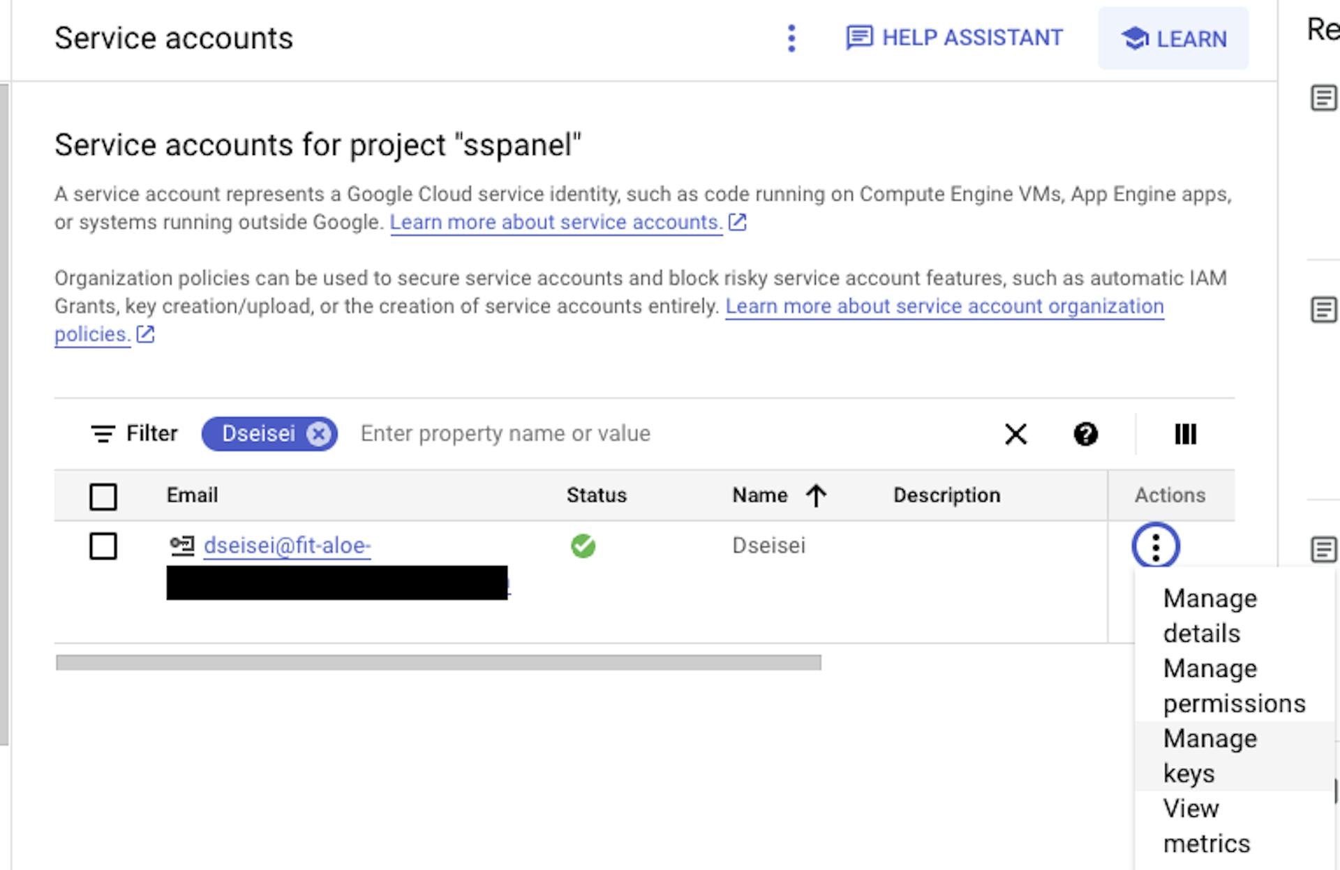Select View metrics menu entry
Viewport: 1340px width, 870px height.
(1206, 826)
